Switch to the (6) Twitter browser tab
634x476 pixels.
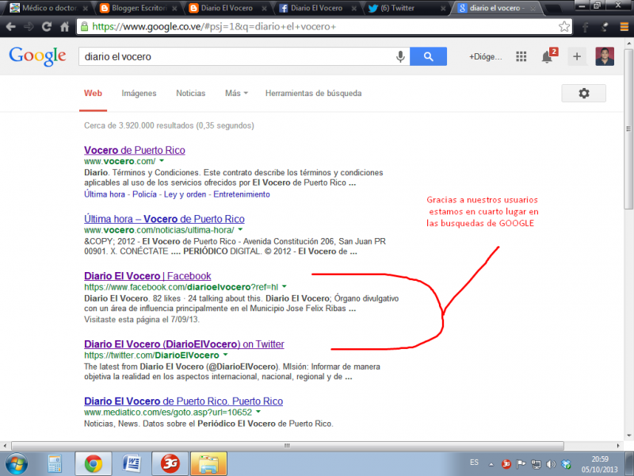(x=404, y=8)
